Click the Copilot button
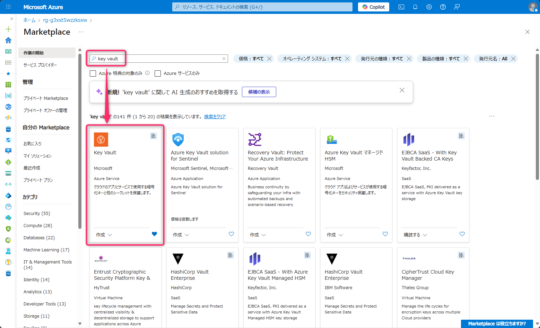The height and width of the screenshot is (328, 540). pyautogui.click(x=373, y=7)
